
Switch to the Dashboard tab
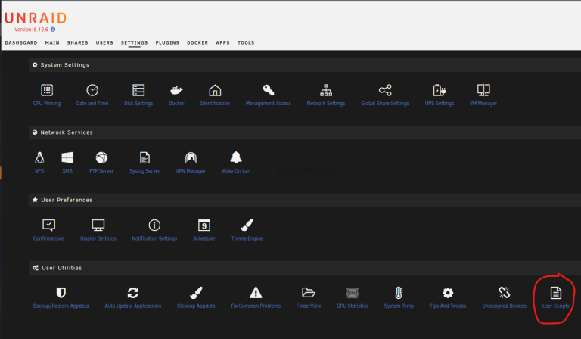coord(21,43)
